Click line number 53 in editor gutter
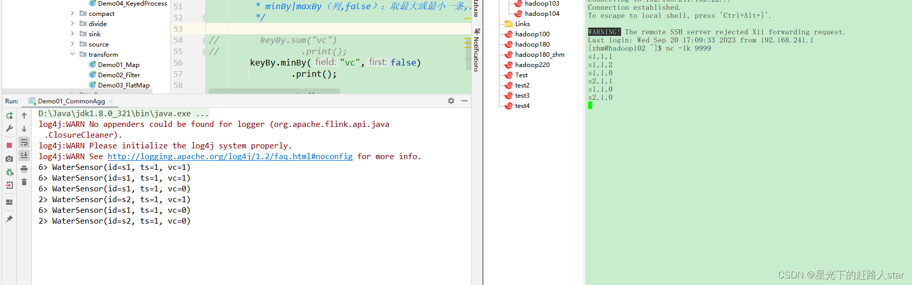 [x=178, y=29]
